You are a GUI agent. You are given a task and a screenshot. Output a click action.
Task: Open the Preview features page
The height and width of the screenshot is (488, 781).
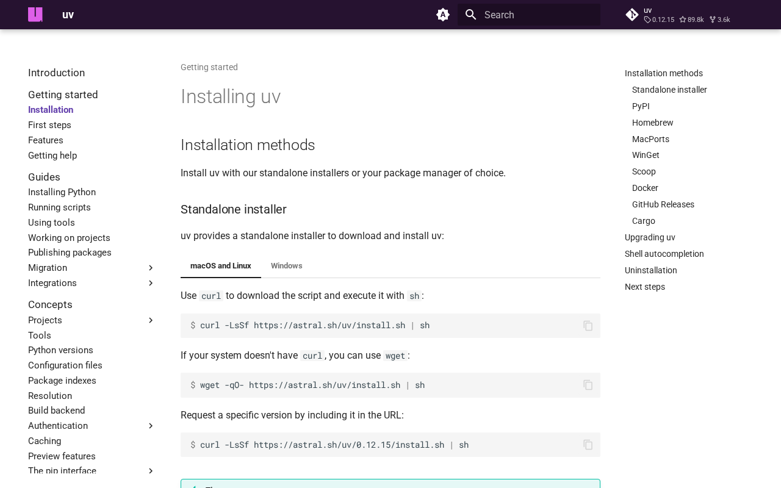(x=62, y=456)
